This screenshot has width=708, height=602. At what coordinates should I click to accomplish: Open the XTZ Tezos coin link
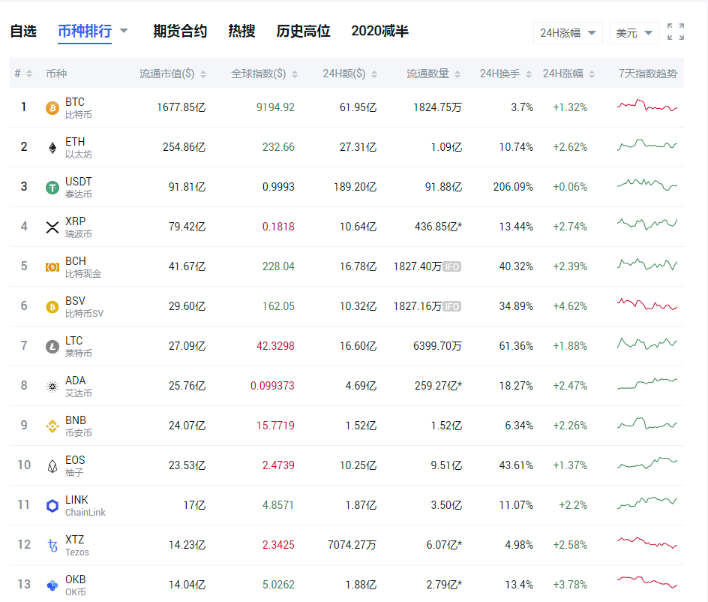[76, 546]
